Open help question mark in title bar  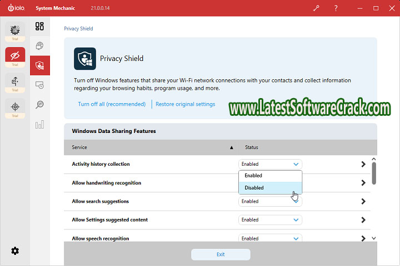(x=336, y=8)
